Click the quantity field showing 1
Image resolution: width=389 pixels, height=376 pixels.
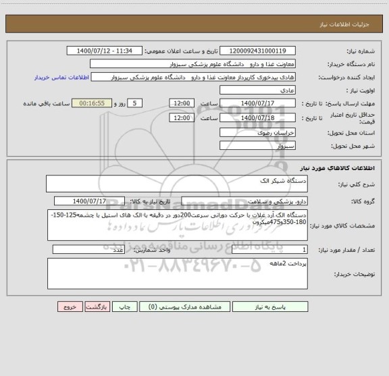(x=269, y=250)
